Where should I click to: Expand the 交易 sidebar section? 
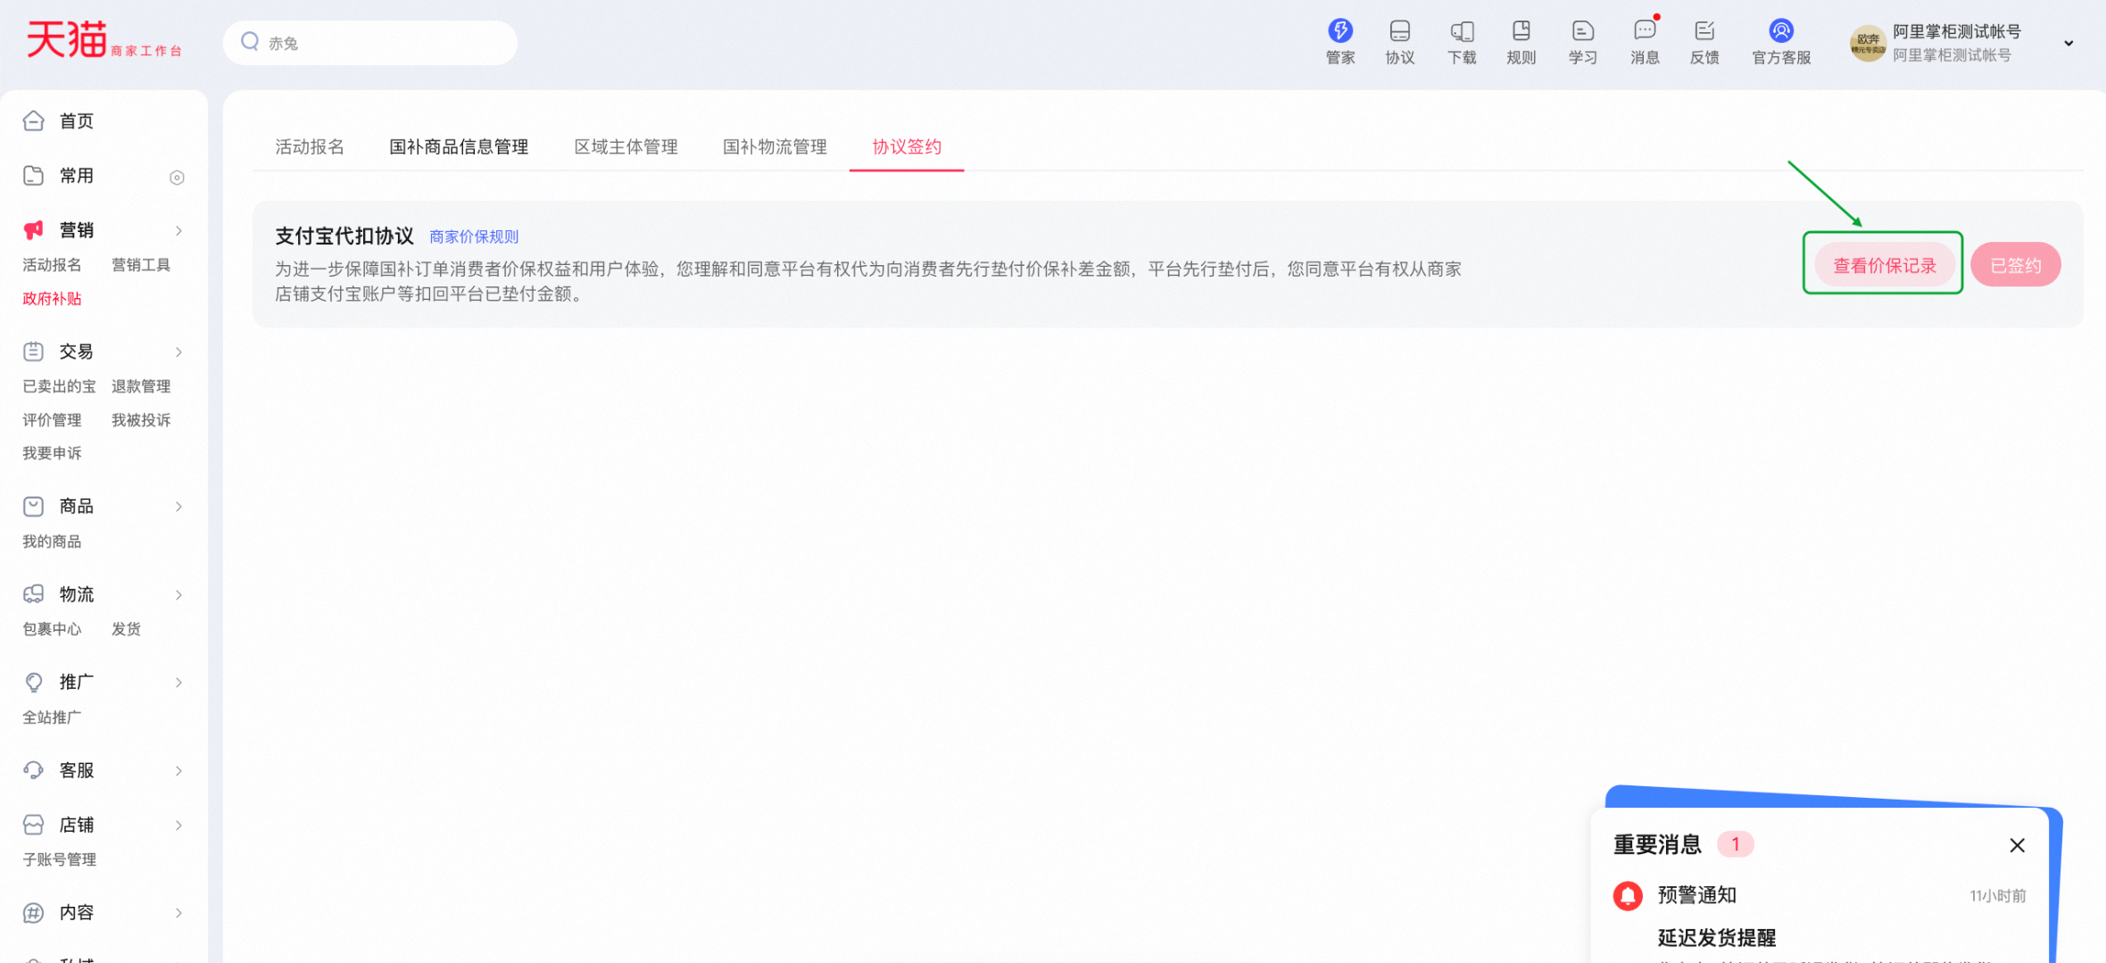pos(178,353)
